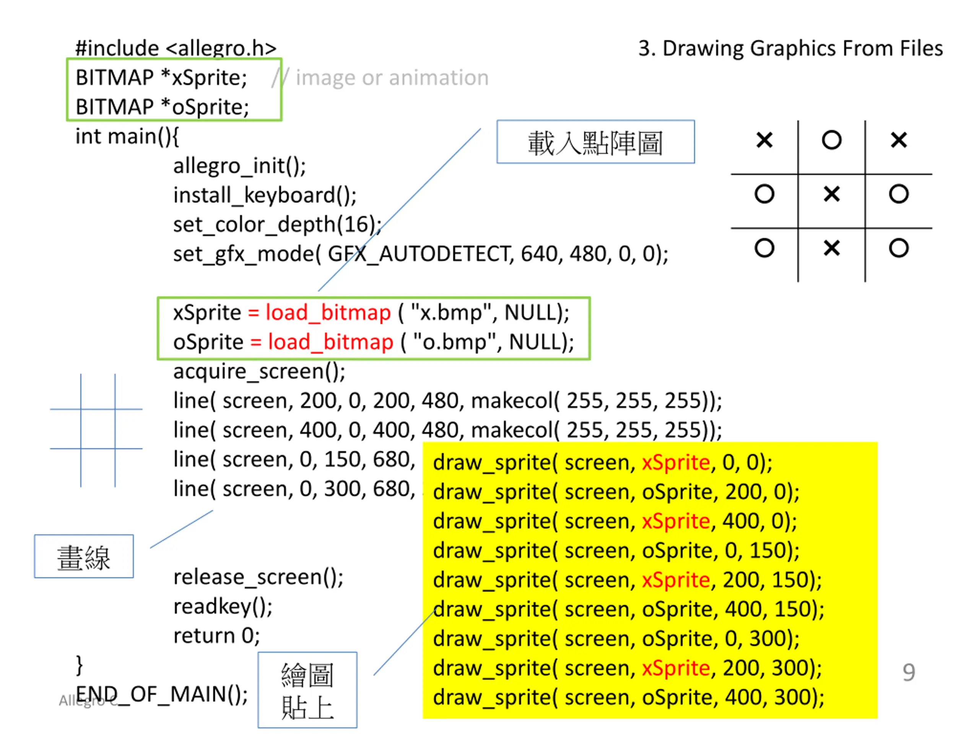The image size is (979, 734).
Task: Click the slide title Drawing Graphics From Files
Action: click(x=790, y=48)
